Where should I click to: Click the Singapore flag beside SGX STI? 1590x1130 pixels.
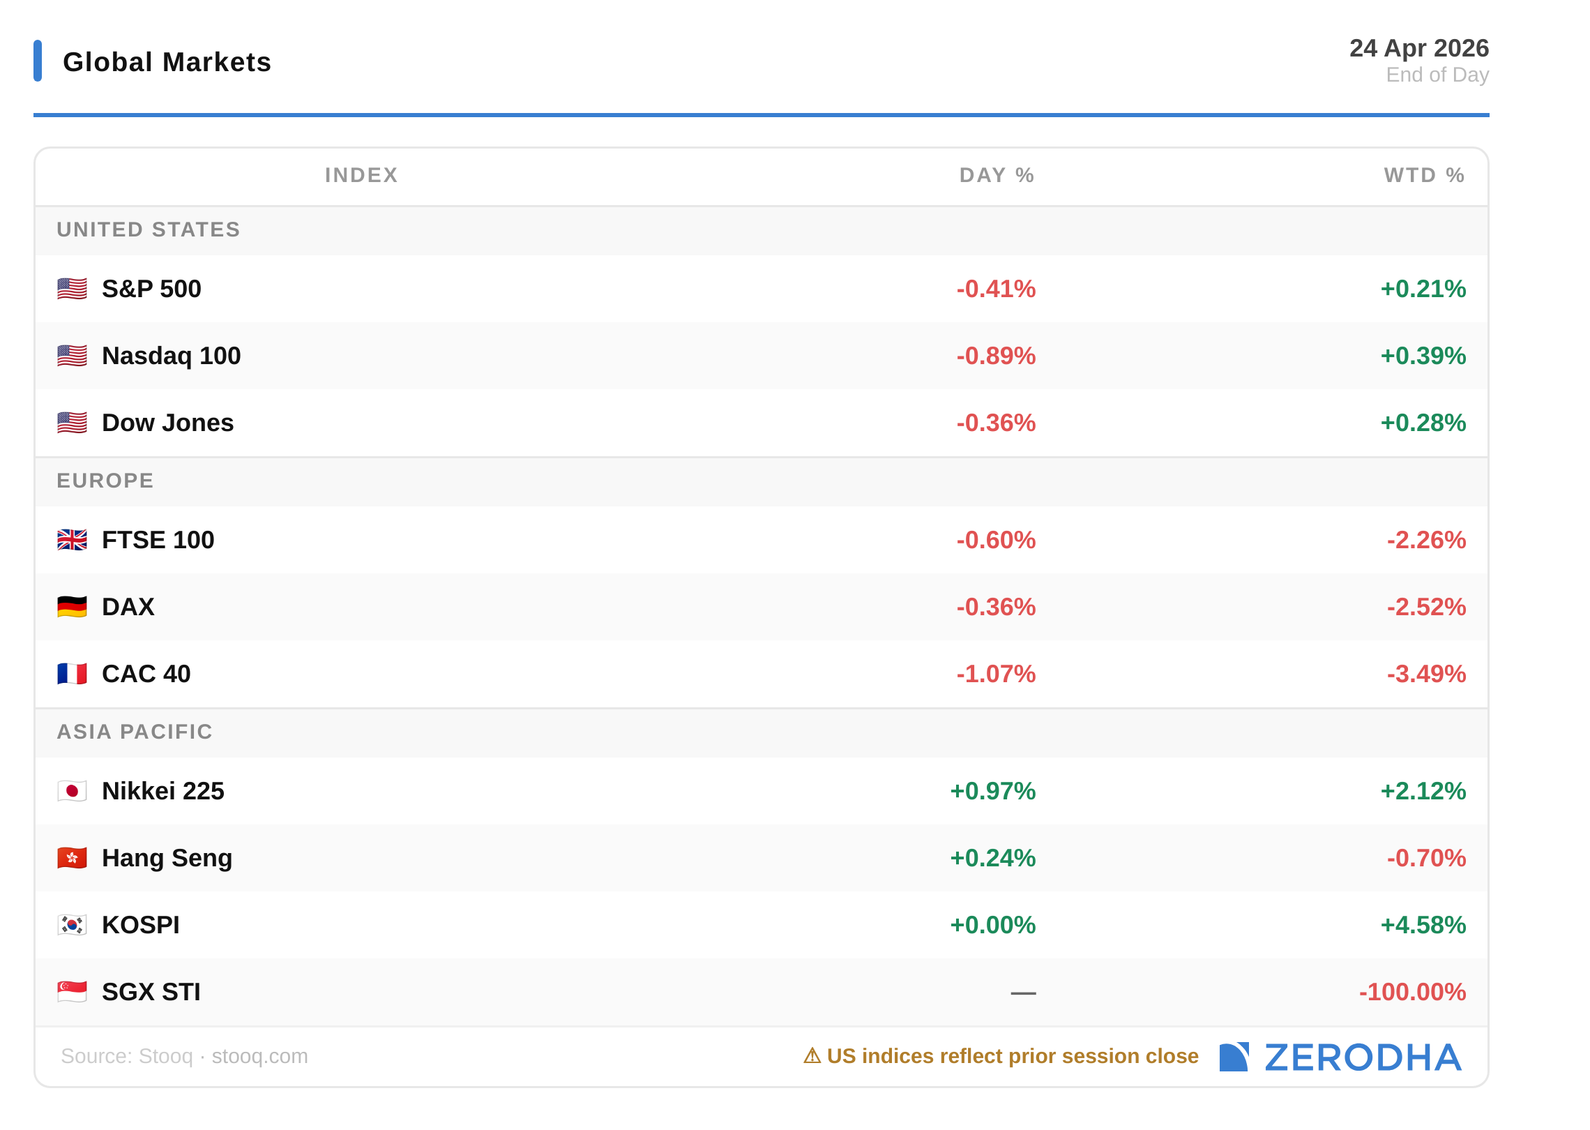coord(72,992)
